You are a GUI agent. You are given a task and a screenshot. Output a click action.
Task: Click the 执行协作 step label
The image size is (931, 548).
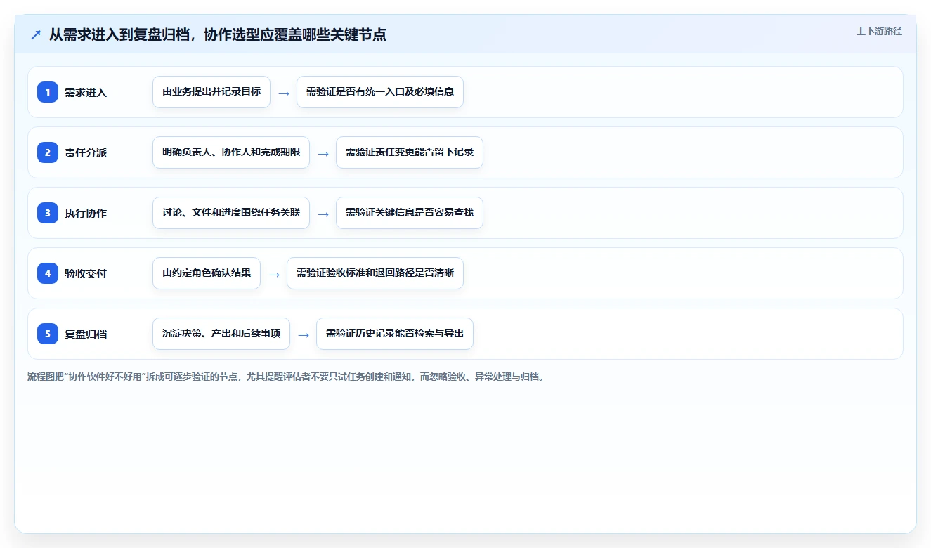(x=86, y=213)
